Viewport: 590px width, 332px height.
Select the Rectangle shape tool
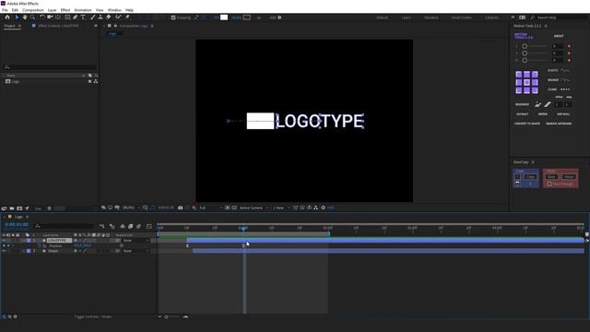tap(67, 18)
